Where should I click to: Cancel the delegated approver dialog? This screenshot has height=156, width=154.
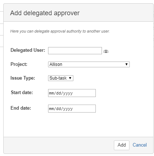click(x=140, y=145)
